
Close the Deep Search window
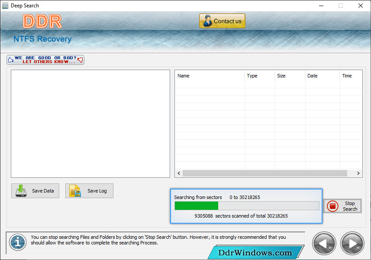pos(360,6)
